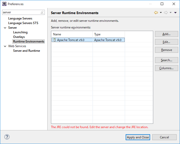The width and height of the screenshot is (180, 144).
Task: Click the filter text input field
Action: tap(21, 12)
